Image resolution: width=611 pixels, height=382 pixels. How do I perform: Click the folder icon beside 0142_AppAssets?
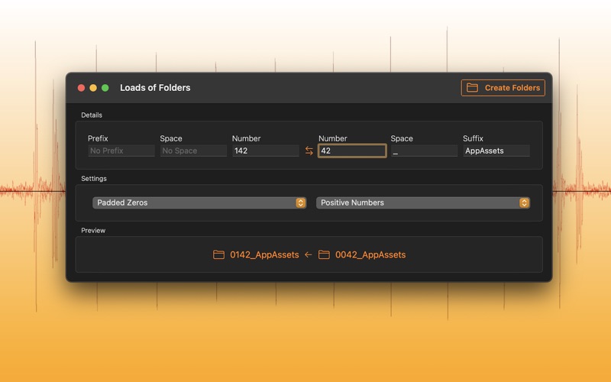[x=218, y=254]
